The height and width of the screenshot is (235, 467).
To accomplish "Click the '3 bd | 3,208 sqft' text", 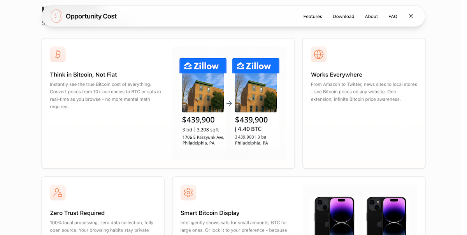I will tap(201, 130).
